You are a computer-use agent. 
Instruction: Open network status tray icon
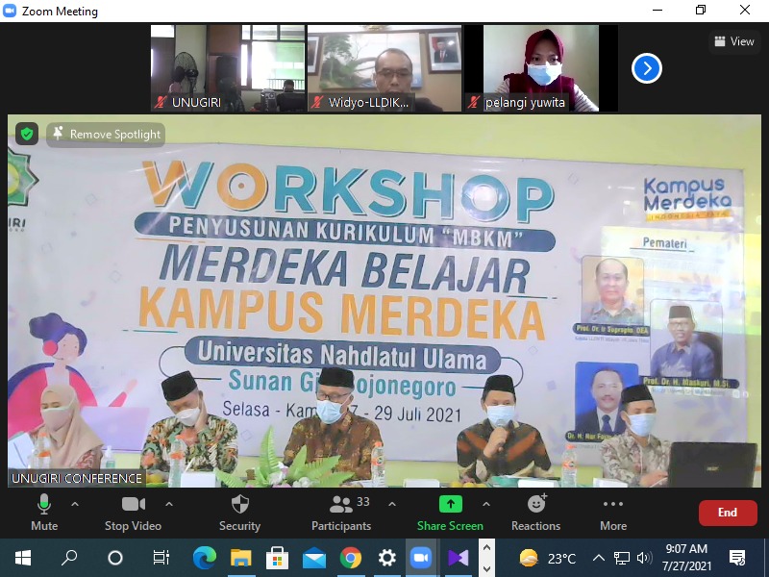[x=621, y=558]
